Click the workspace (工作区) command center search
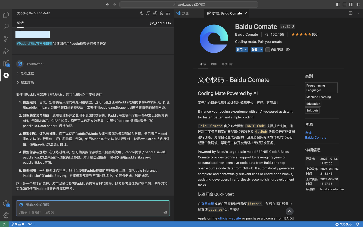This screenshot has height=227, width=363. click(x=189, y=4)
